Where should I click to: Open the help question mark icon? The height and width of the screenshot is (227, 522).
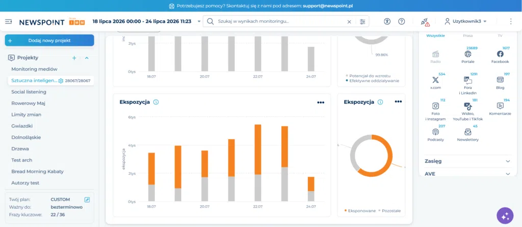pyautogui.click(x=402, y=21)
